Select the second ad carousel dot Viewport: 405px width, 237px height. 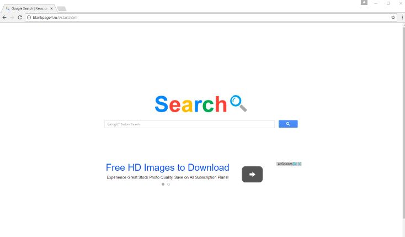169,184
